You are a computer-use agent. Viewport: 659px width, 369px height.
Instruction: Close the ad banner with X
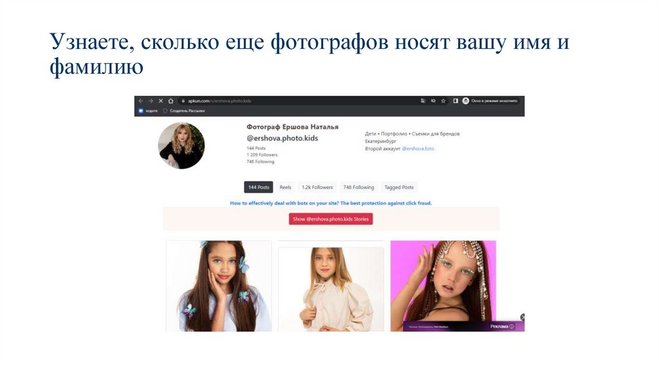click(523, 317)
